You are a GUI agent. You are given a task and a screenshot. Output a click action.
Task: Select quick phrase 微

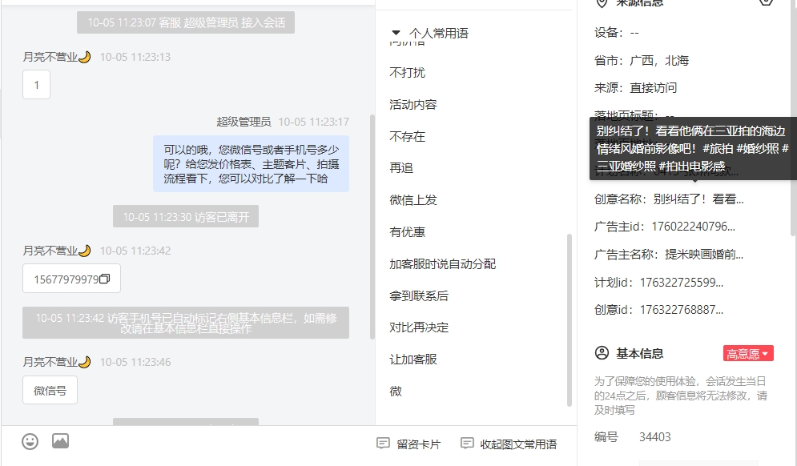coord(396,391)
